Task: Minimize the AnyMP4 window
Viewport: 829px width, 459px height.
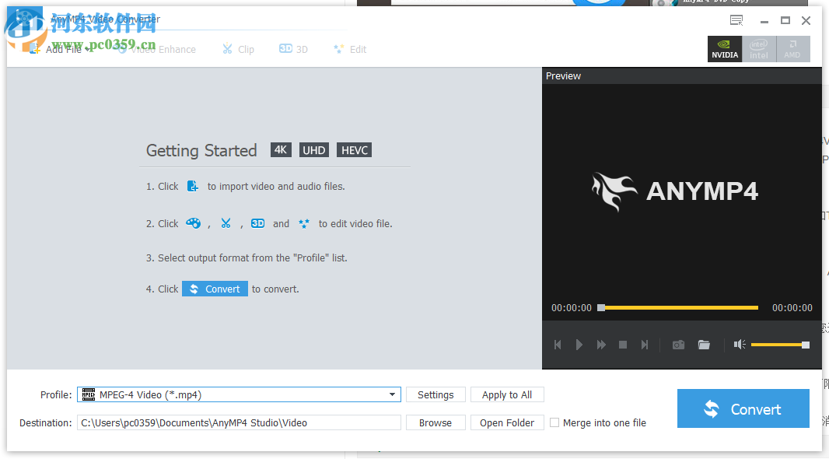Action: (764, 21)
